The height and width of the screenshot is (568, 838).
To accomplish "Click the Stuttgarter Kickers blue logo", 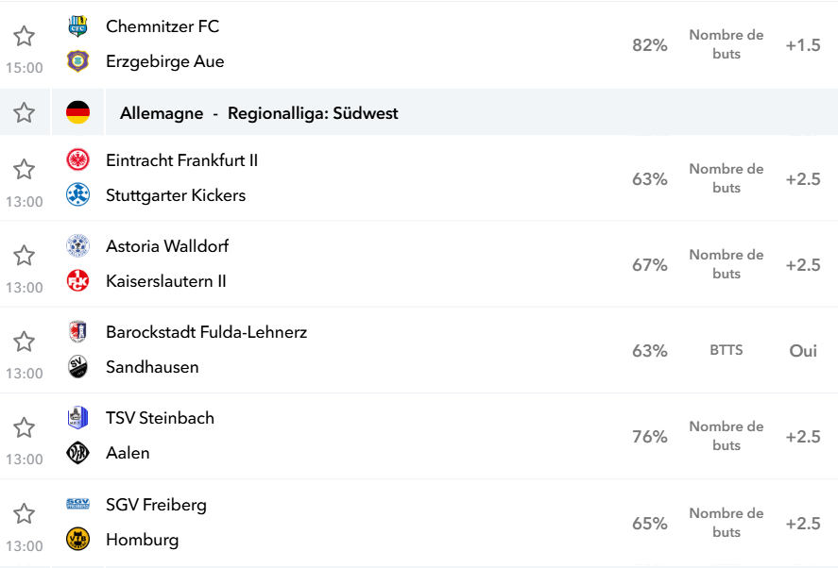I will [77, 195].
